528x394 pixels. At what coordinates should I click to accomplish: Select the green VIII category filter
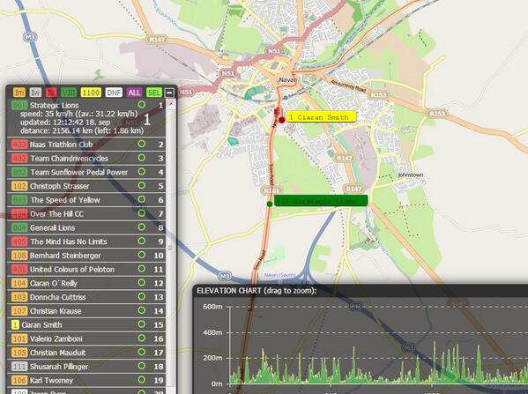pos(69,93)
